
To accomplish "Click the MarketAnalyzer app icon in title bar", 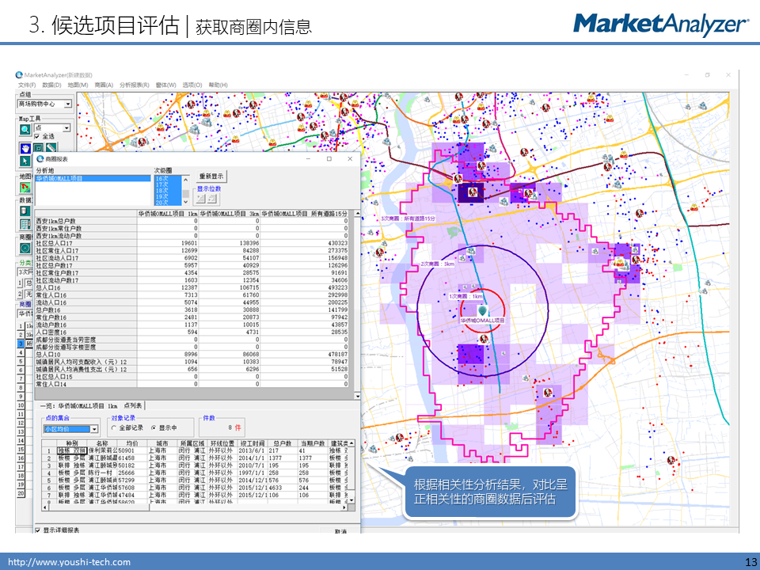I will pyautogui.click(x=19, y=74).
